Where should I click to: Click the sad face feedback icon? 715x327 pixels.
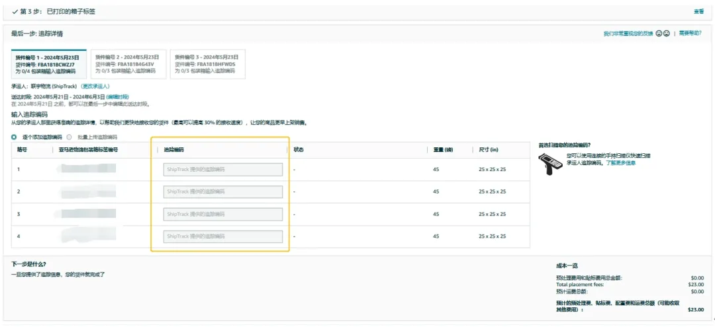click(666, 33)
